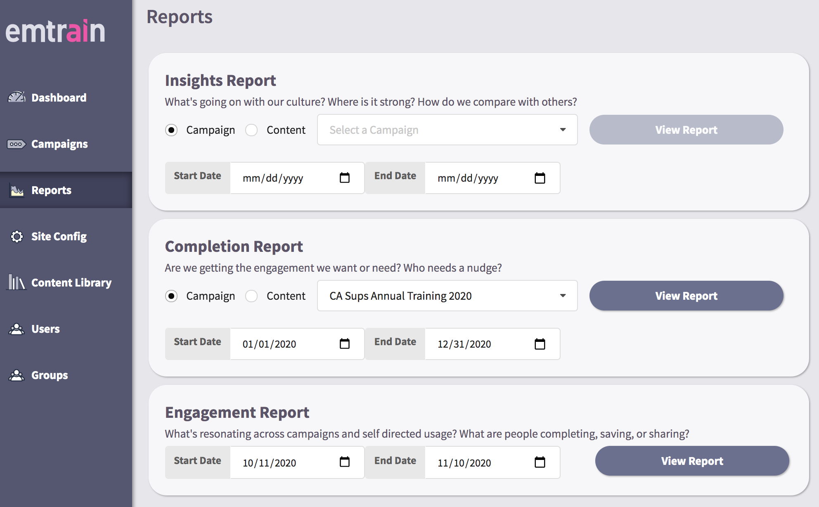Open calendar picker for Completion End Date

(x=540, y=344)
